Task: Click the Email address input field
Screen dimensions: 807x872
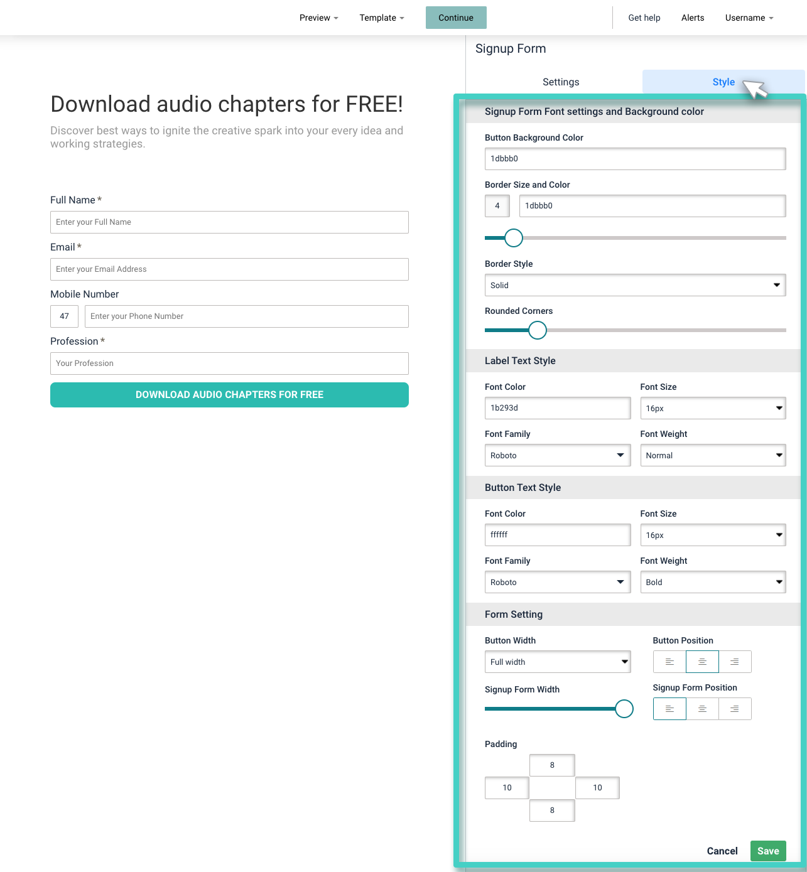Action: click(x=229, y=269)
